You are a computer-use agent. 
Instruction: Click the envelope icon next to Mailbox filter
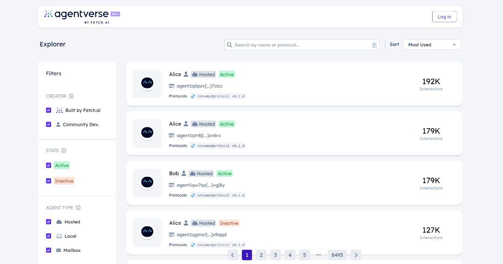[58, 250]
